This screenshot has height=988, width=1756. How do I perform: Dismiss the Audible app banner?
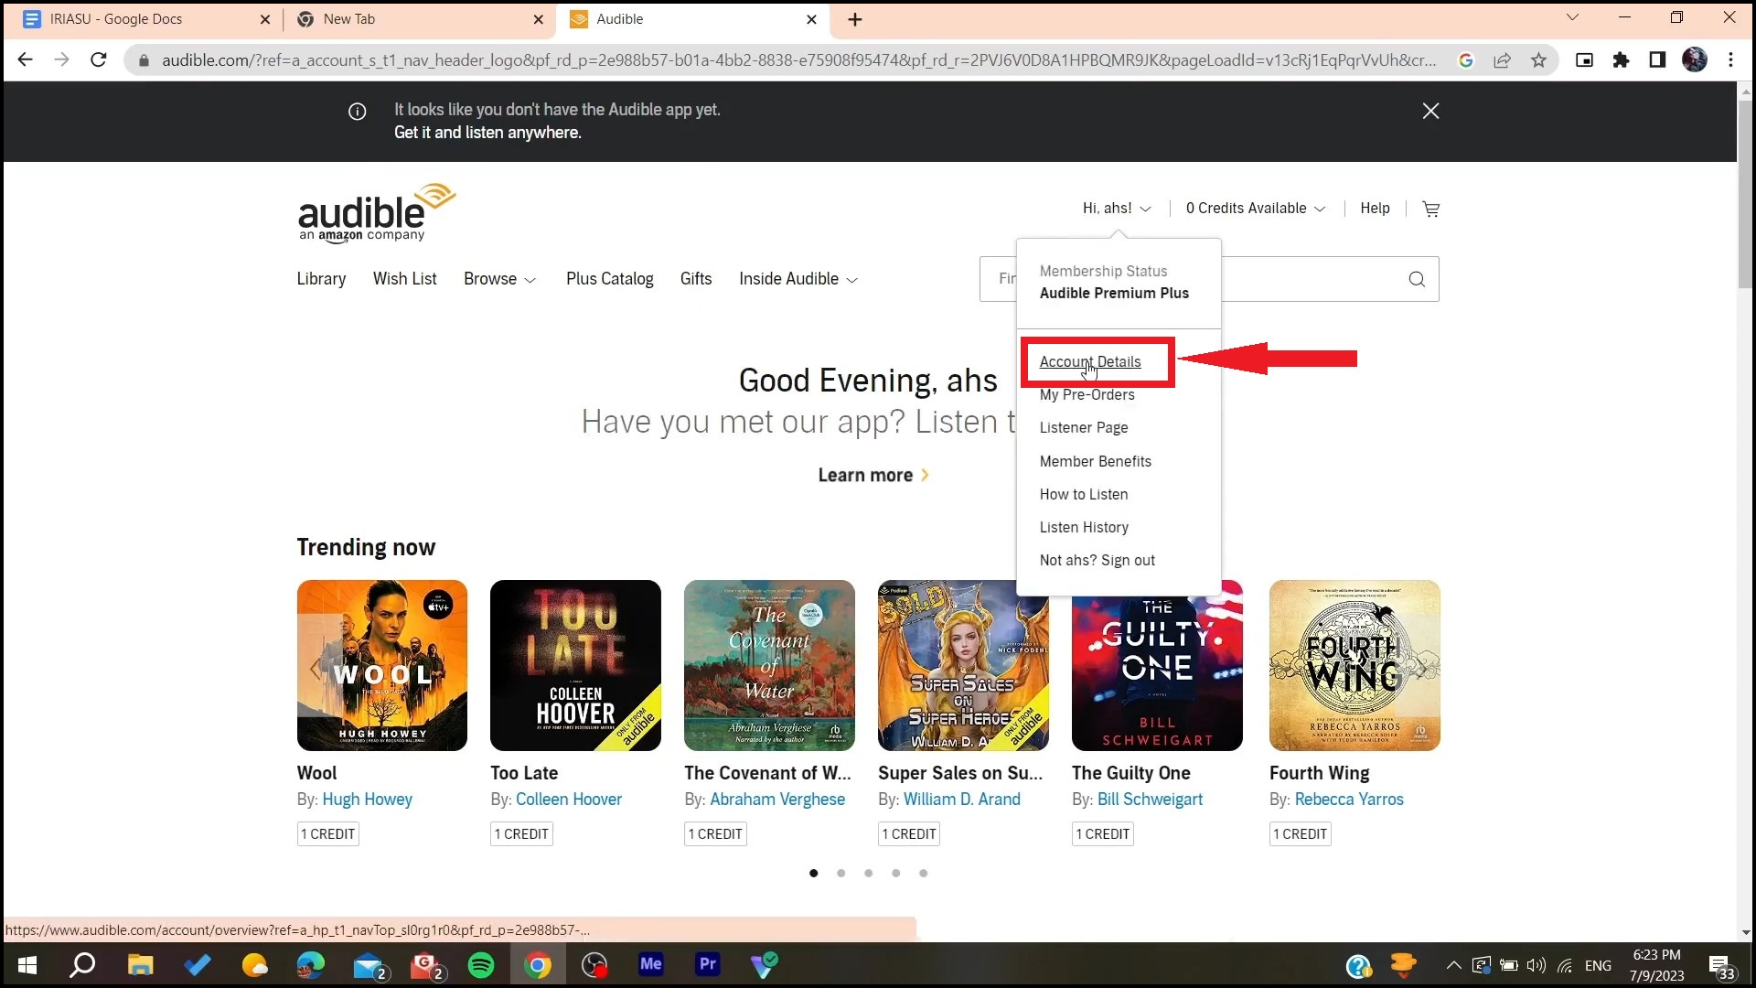(x=1430, y=111)
